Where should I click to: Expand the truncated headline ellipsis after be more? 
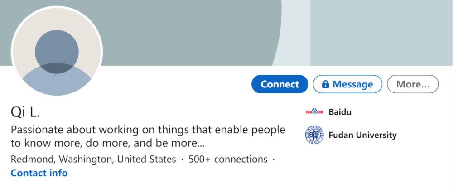200,144
